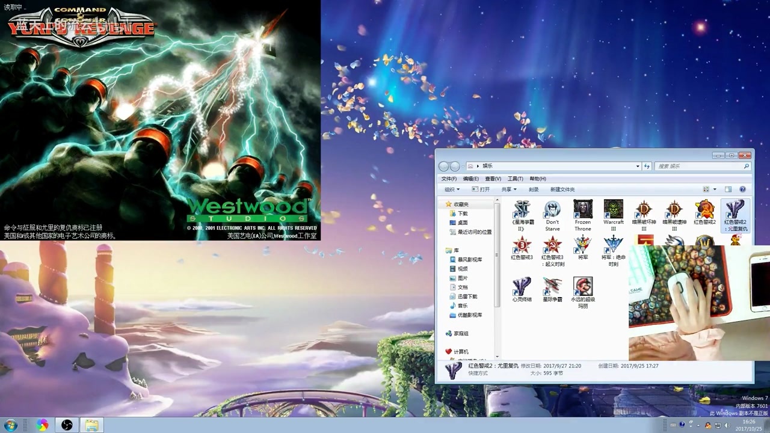Open the 视频 library
The image size is (770, 433).
coord(458,269)
